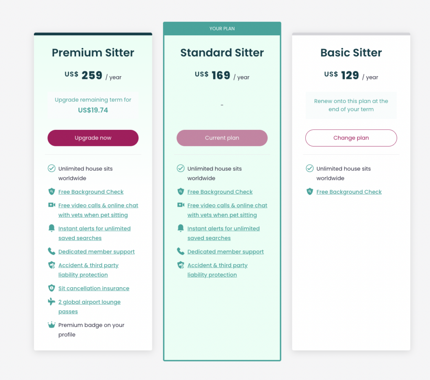Click the dollar shield icon for cancellation insurance
This screenshot has width=430, height=380.
pos(52,288)
